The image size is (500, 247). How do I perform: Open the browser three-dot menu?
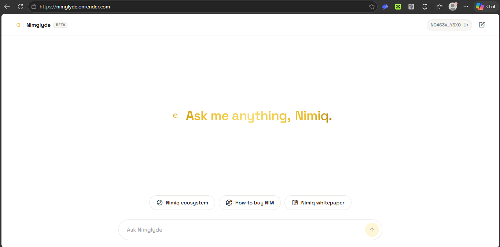click(466, 7)
